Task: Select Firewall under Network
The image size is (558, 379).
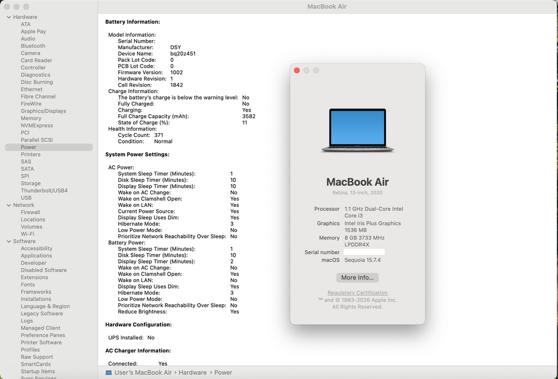Action: [x=30, y=212]
